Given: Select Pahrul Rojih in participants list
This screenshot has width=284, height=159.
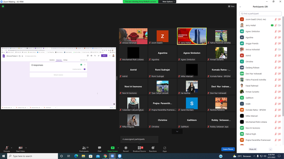Looking at the screenshot, I should 260,134.
